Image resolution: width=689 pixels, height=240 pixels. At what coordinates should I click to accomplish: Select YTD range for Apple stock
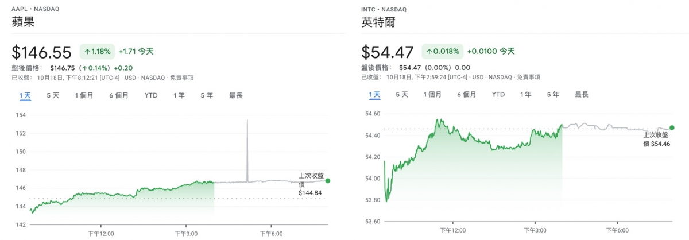151,95
